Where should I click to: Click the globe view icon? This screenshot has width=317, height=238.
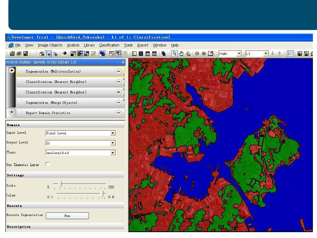tap(64, 53)
